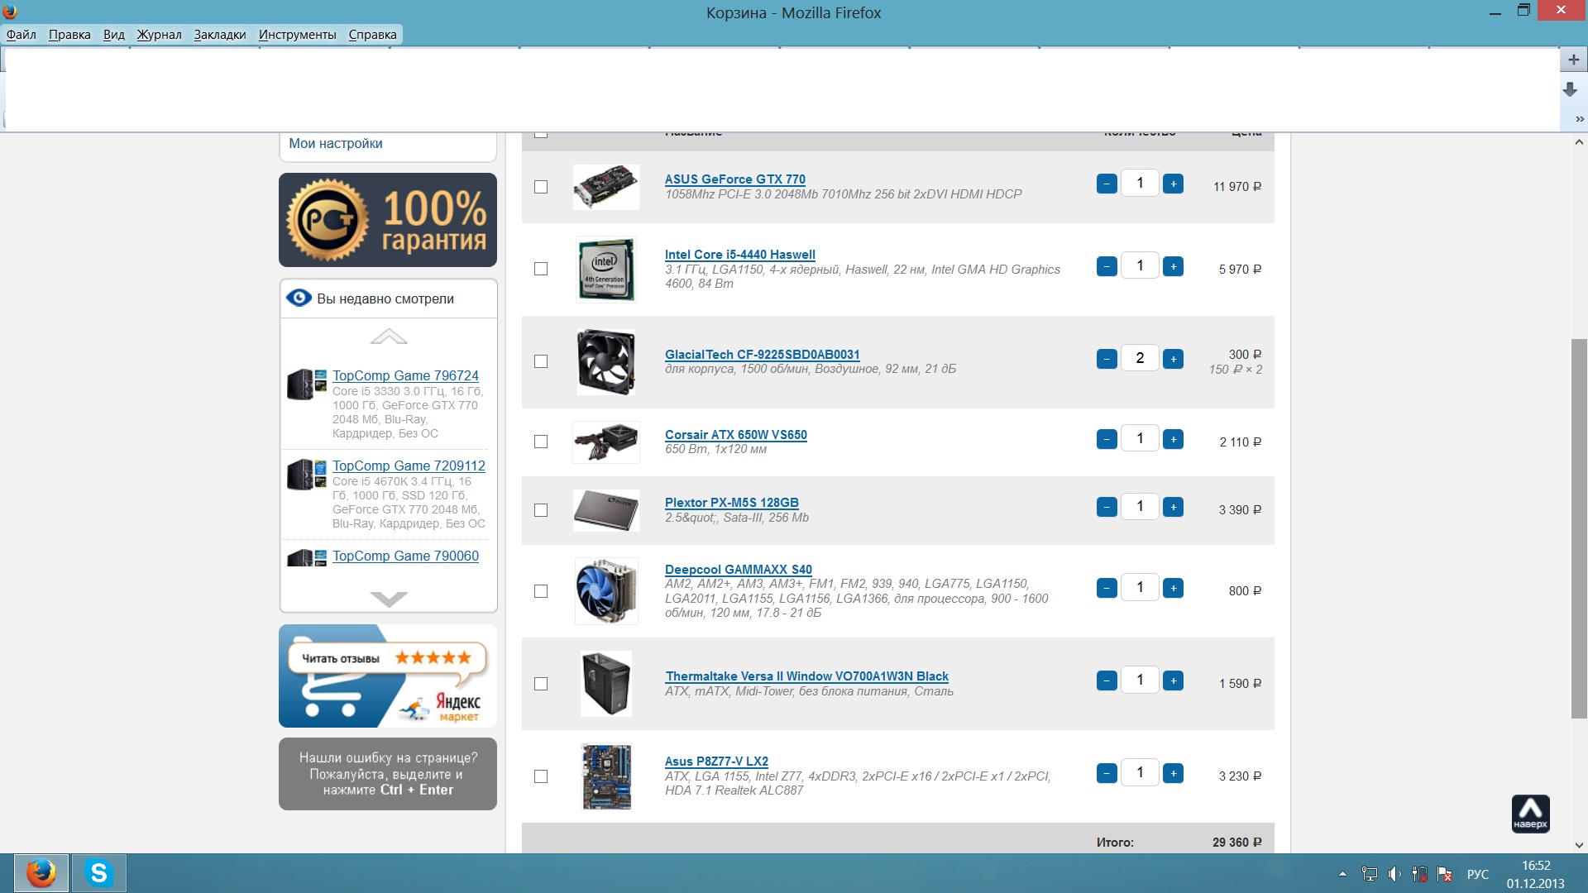This screenshot has height=893, width=1588.
Task: Click the Deepcool cooler thumbnail image
Action: (x=605, y=590)
